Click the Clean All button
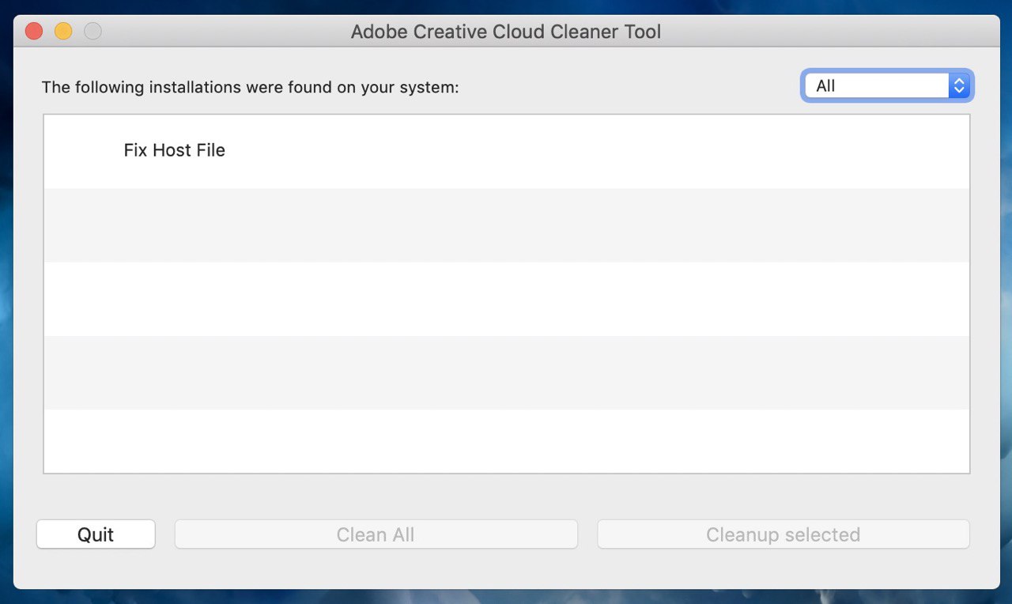 click(x=376, y=534)
